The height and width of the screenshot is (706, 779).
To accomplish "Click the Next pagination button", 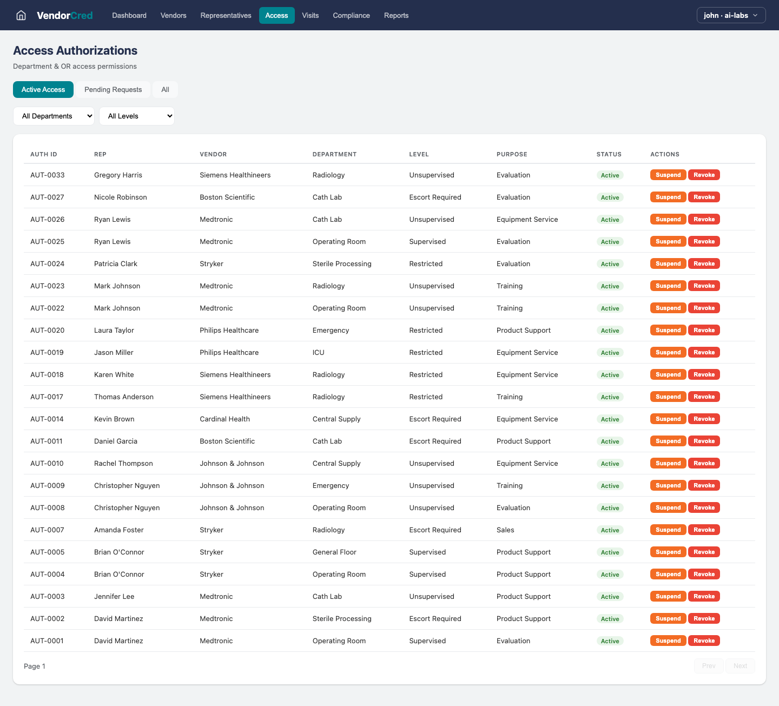I will (740, 666).
